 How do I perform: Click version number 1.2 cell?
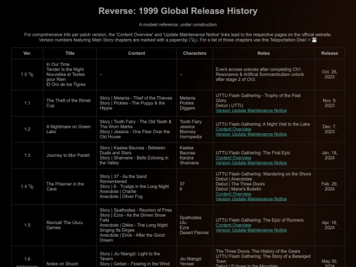coord(27,129)
